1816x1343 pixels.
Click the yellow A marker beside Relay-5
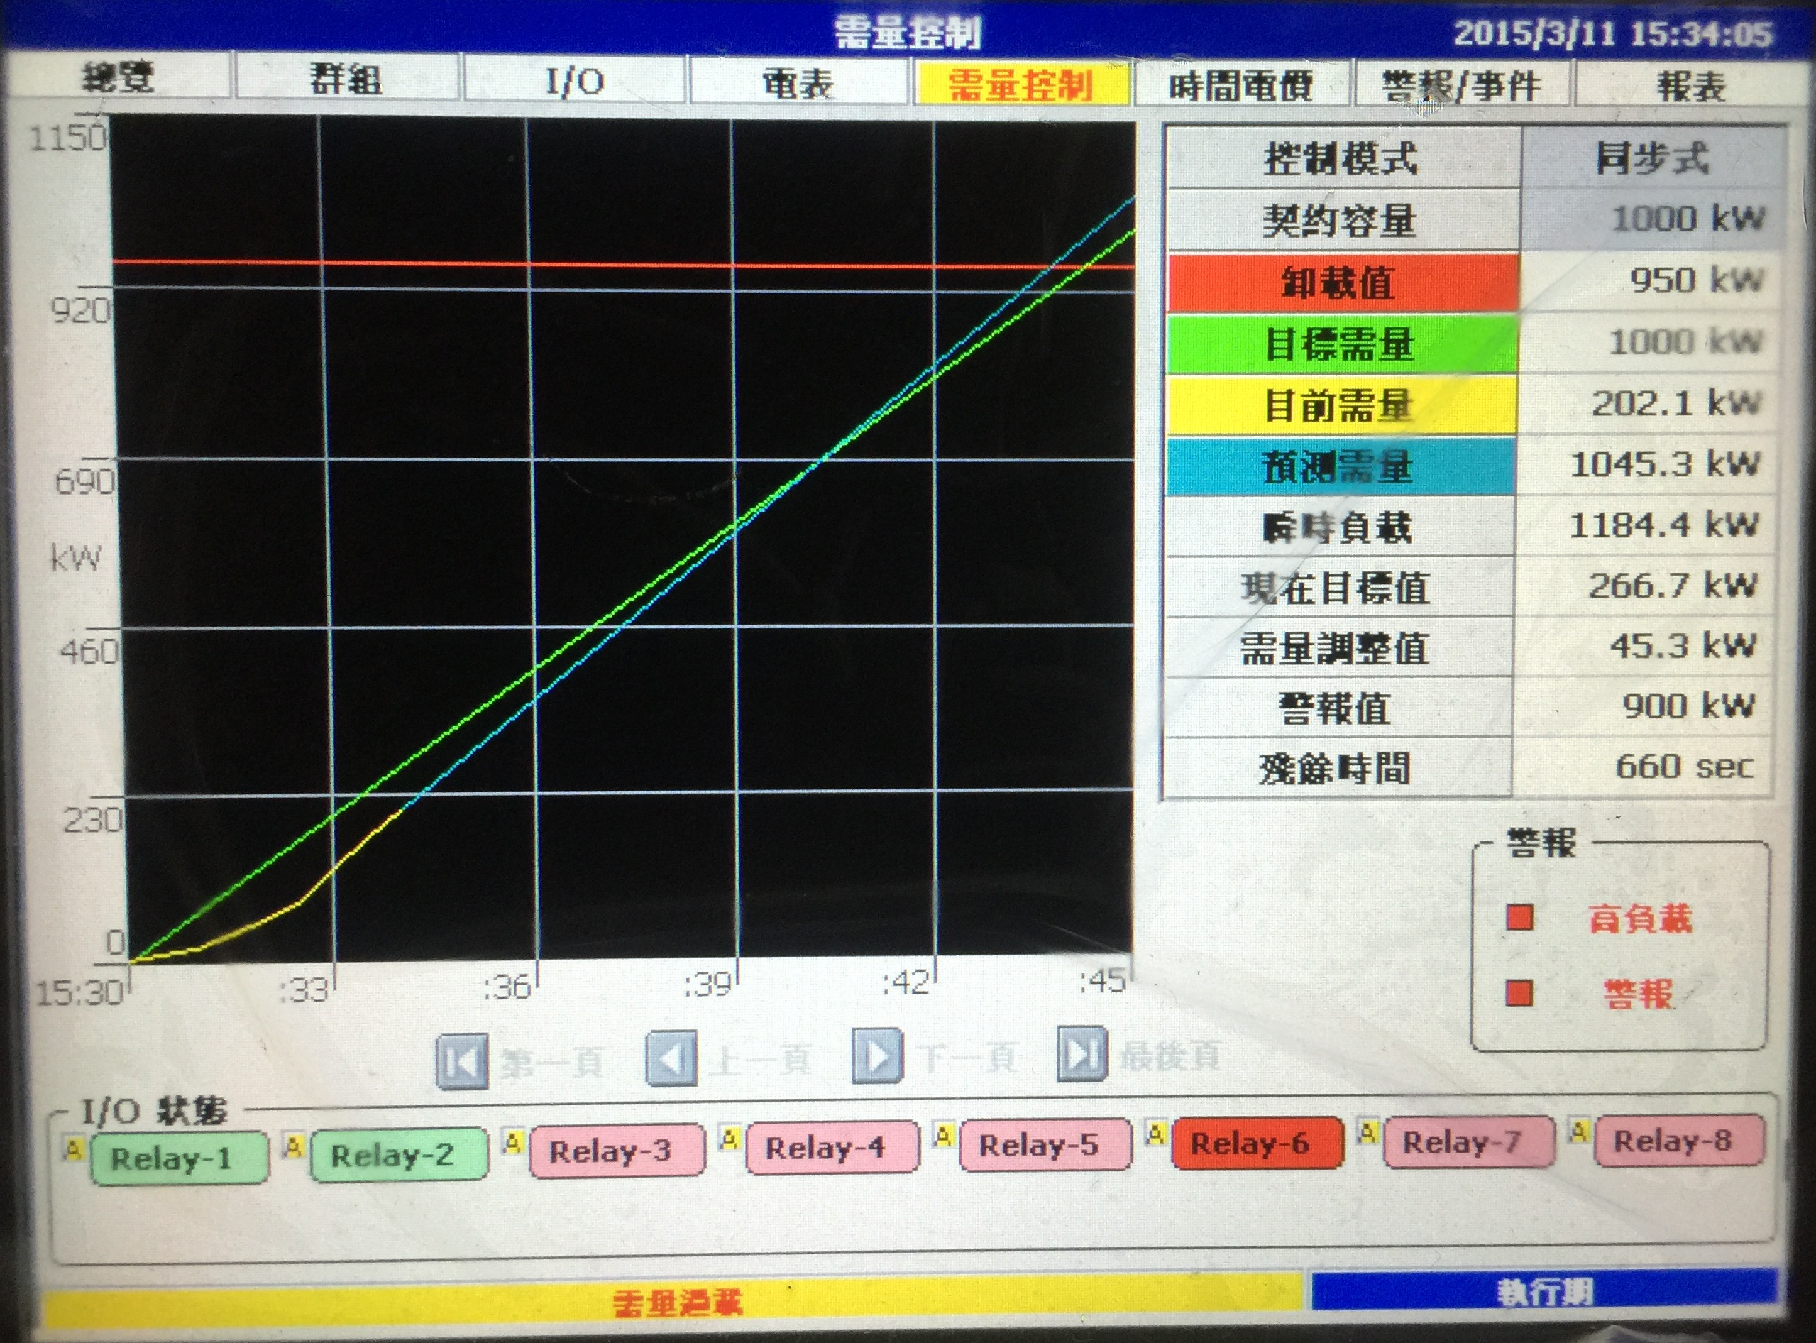pyautogui.click(x=943, y=1135)
